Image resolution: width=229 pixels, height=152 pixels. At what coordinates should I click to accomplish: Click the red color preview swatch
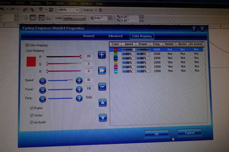point(31,61)
